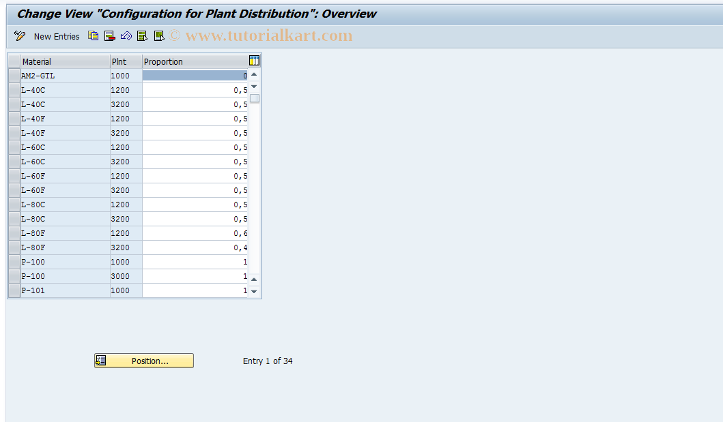Edit Proportion for L-40C plant 1200
Image resolution: width=723 pixels, height=422 pixels.
[195, 90]
